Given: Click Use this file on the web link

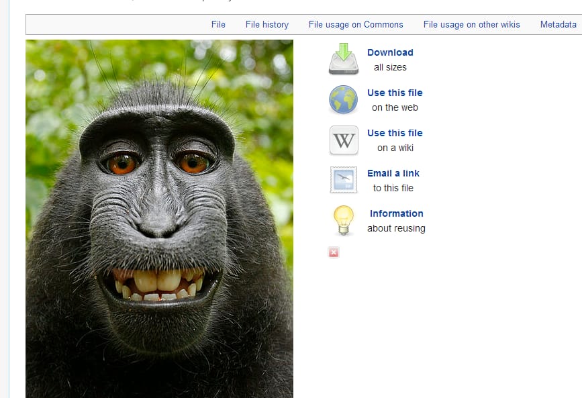Looking at the screenshot, I should coord(395,93).
